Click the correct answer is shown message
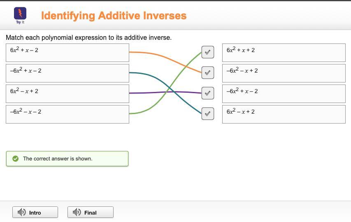 [58, 158]
